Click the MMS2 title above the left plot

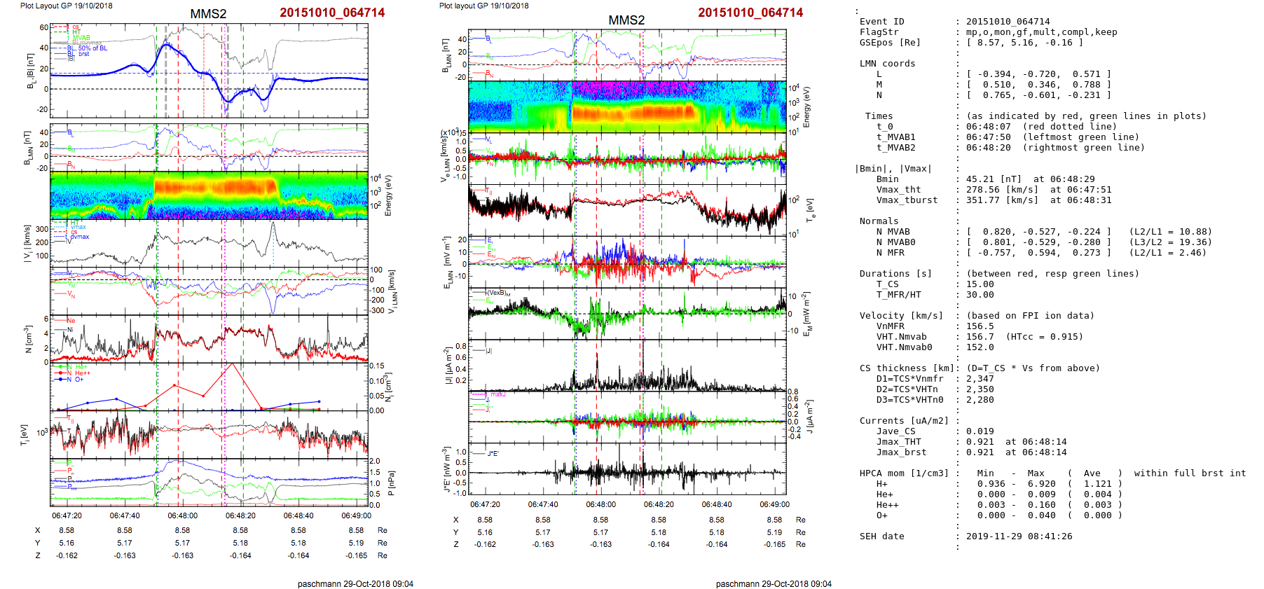click(208, 14)
